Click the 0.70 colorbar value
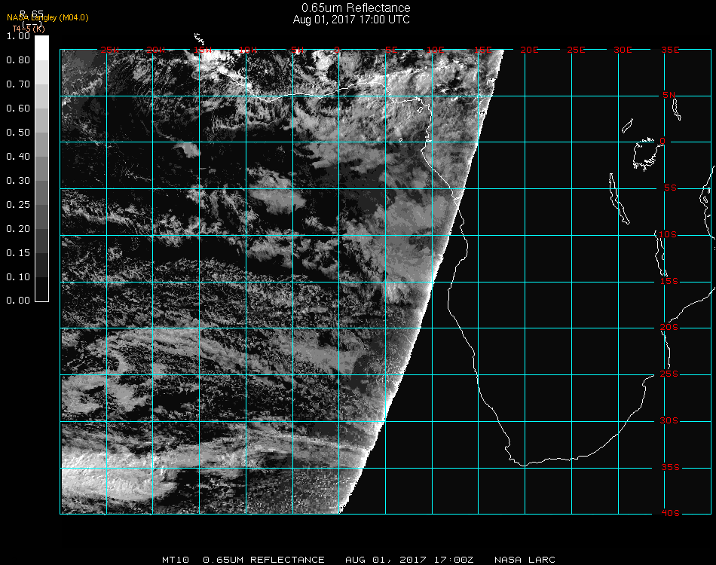 18,84
